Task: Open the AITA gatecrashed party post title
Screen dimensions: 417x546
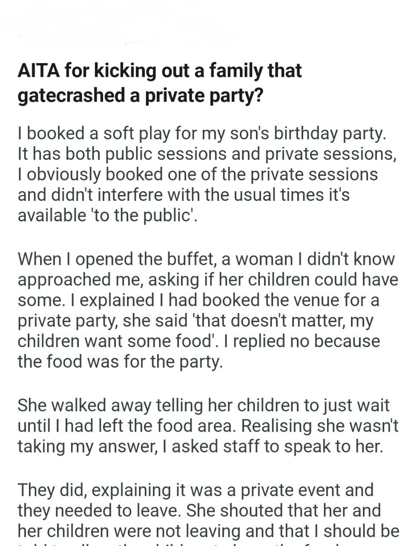Action: click(159, 83)
